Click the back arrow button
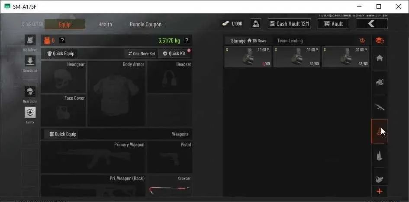This screenshot has height=202, width=409. click(x=372, y=24)
